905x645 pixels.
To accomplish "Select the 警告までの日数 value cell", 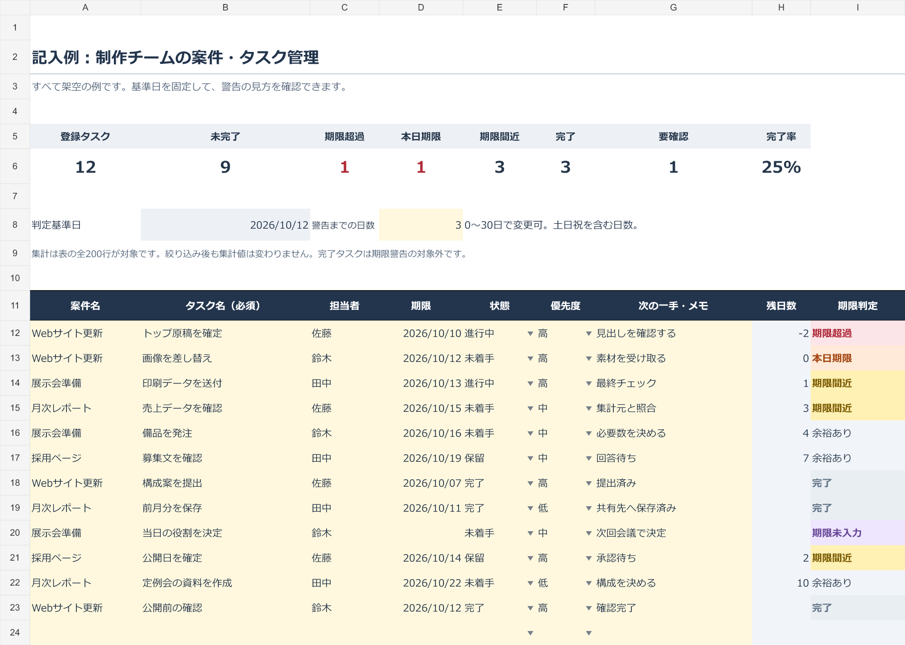I will [421, 225].
